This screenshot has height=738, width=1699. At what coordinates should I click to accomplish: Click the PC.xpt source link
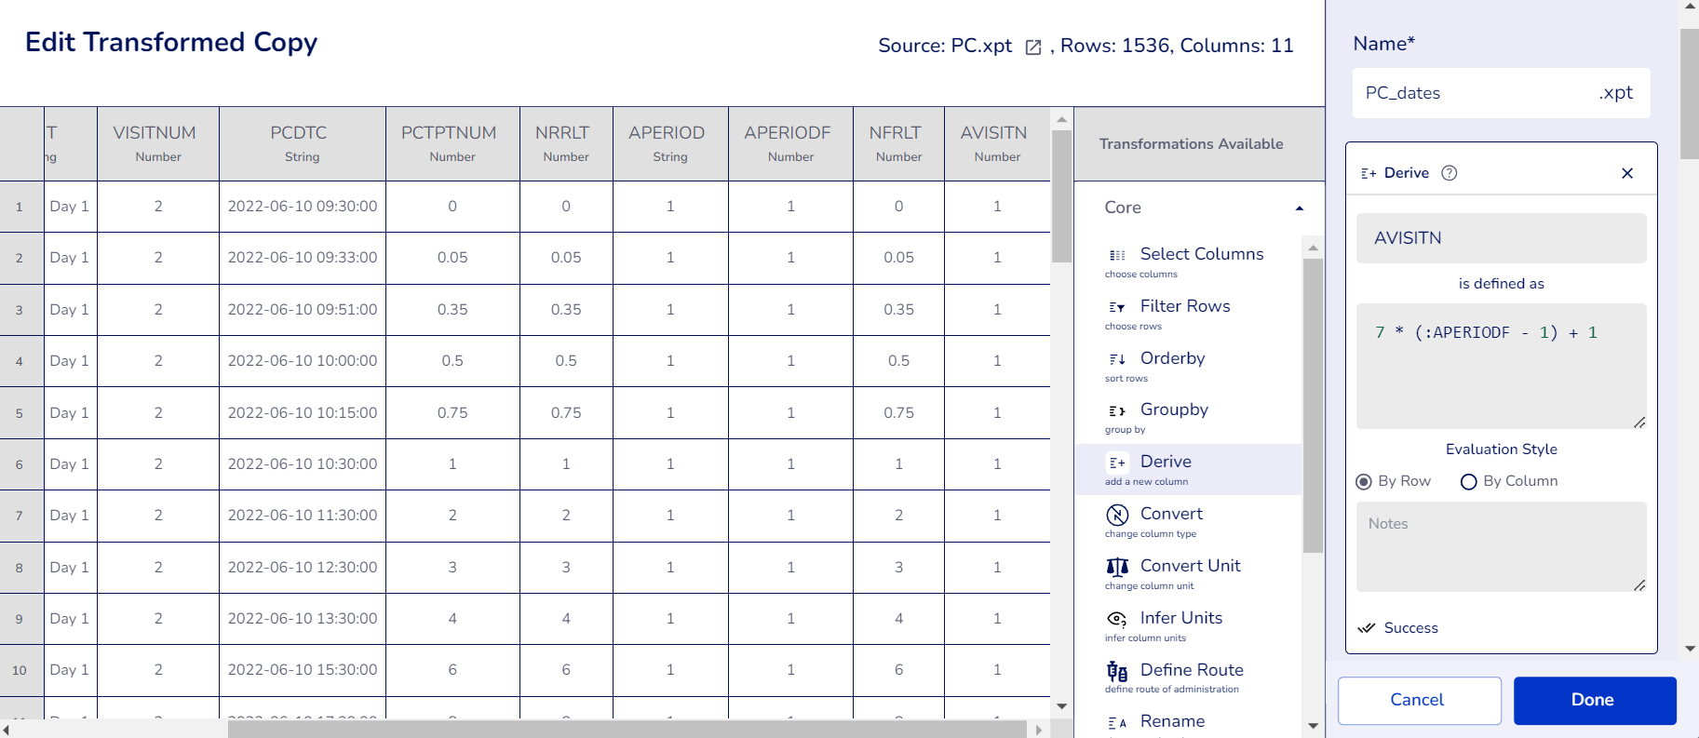tap(981, 46)
